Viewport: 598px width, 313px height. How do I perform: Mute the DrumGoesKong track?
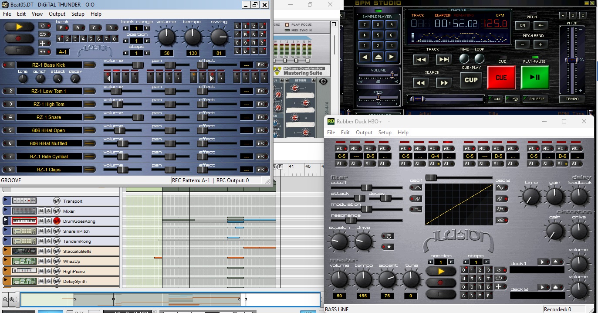pos(41,221)
